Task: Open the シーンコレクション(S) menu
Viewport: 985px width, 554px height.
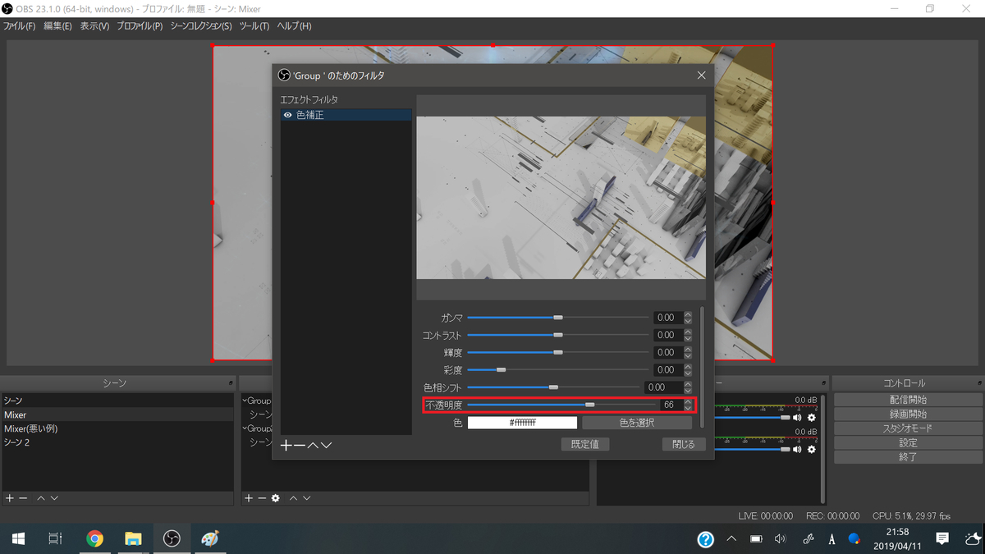Action: [201, 26]
